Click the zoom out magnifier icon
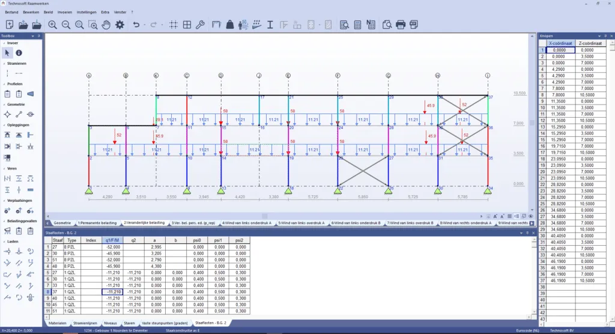615x334 pixels. tap(66, 25)
